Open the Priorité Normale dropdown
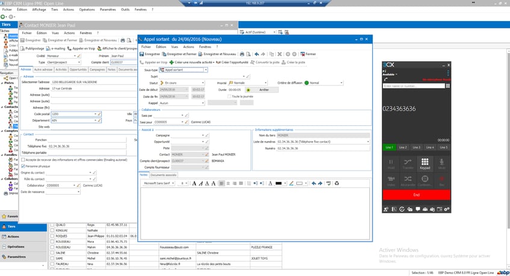The image size is (510, 276). pyautogui.click(x=266, y=83)
